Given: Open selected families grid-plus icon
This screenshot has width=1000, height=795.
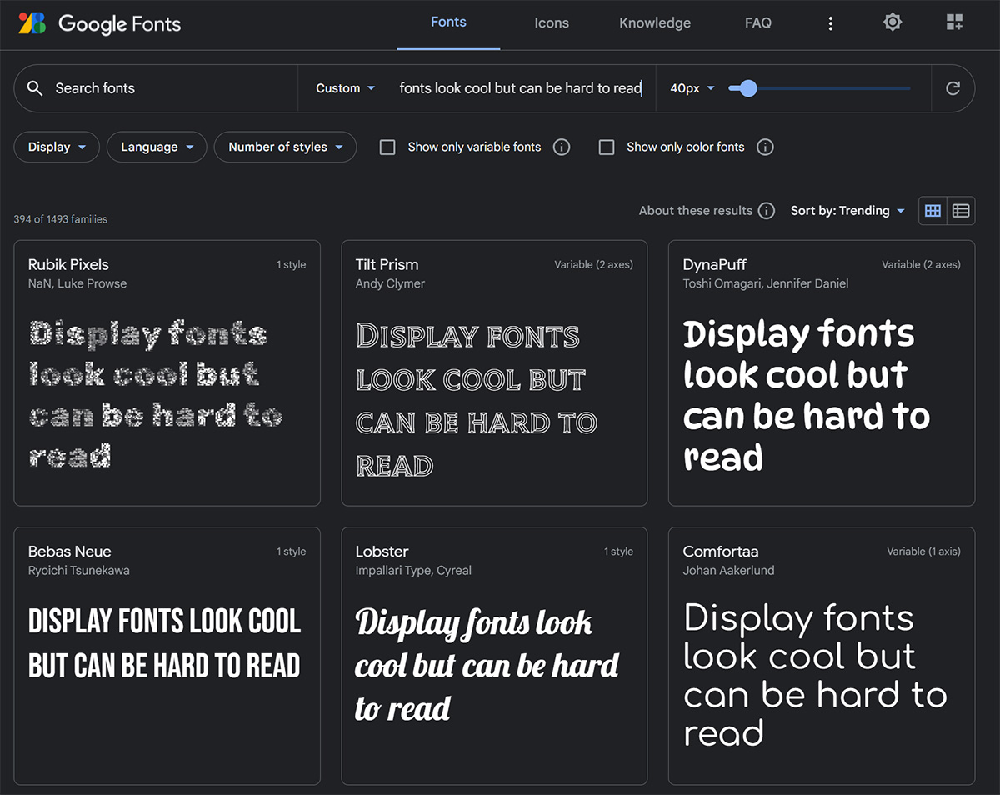Looking at the screenshot, I should 954,22.
